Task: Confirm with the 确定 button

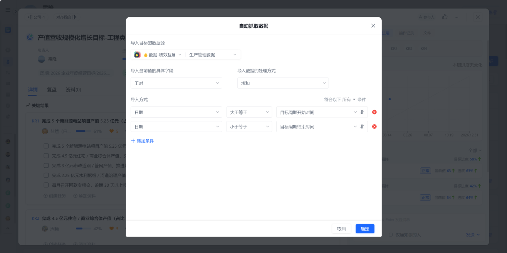Action: click(365, 229)
